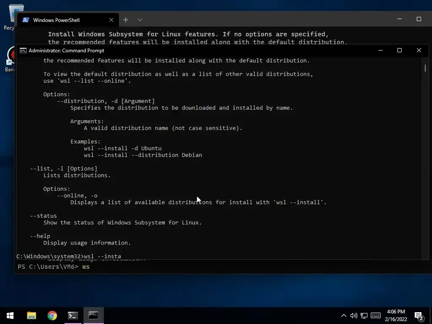The image size is (432, 324).
Task: Open network status tray icon
Action: [x=364, y=316]
